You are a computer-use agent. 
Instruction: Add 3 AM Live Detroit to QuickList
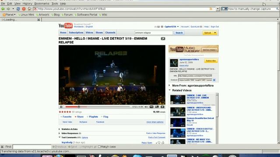pyautogui.click(x=172, y=103)
